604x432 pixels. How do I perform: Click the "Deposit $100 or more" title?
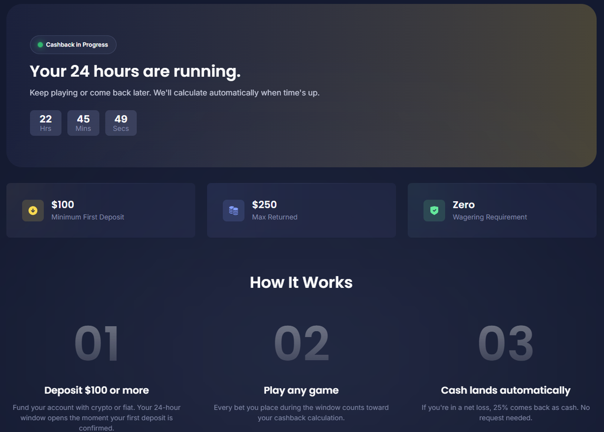pos(97,390)
